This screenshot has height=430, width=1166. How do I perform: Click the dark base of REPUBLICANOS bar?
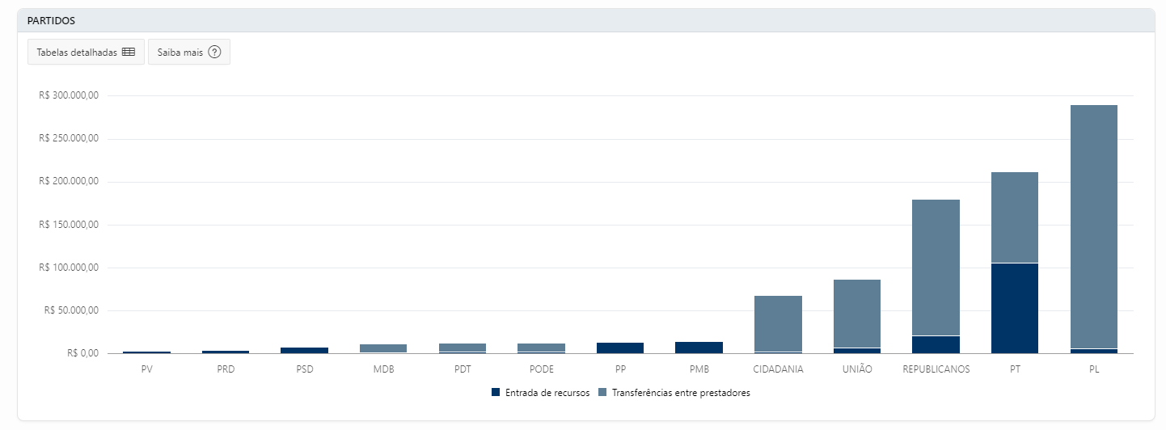(936, 345)
